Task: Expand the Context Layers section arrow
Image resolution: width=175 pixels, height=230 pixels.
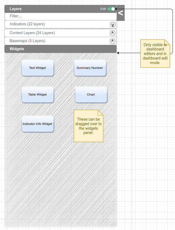Action: (x=112, y=33)
